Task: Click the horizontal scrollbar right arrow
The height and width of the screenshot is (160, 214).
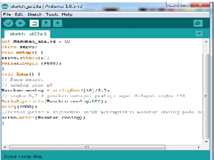Action: click(198, 147)
